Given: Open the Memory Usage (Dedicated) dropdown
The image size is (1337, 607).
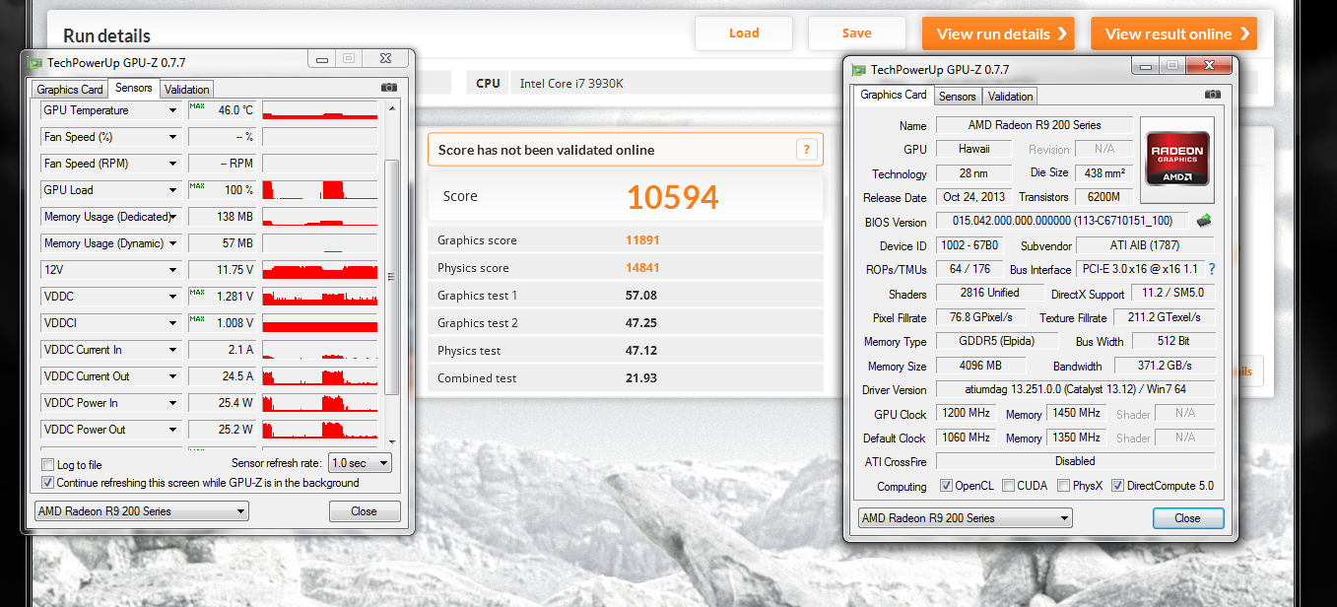Looking at the screenshot, I should pos(172,217).
